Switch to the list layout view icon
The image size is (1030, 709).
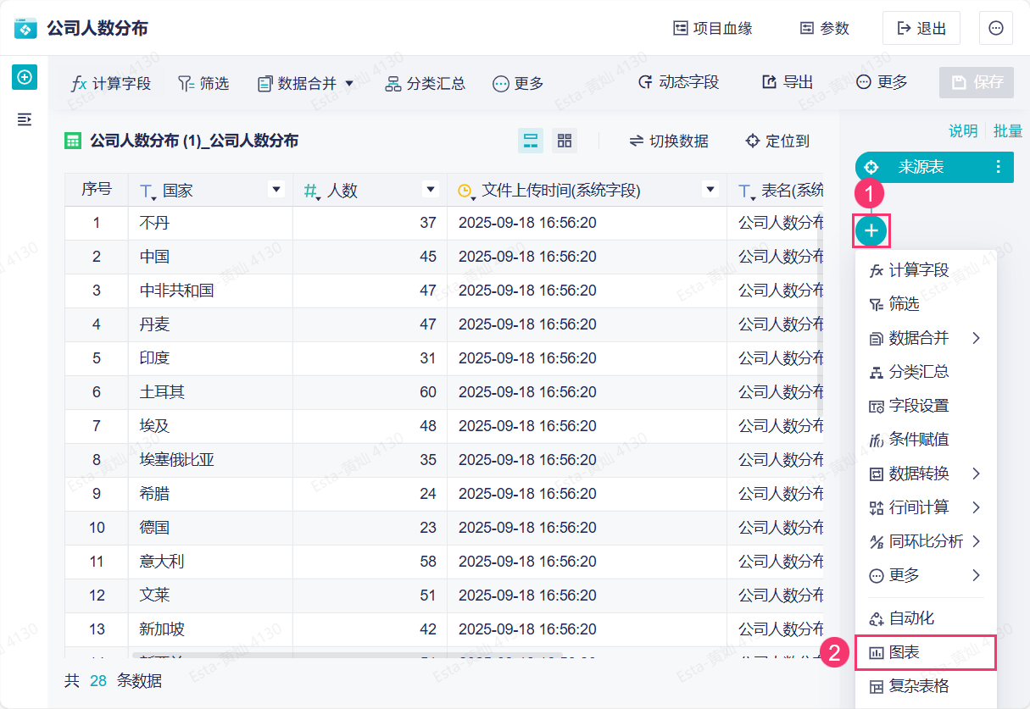tap(531, 141)
